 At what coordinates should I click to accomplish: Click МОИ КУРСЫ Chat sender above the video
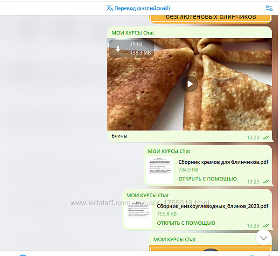pyautogui.click(x=133, y=33)
